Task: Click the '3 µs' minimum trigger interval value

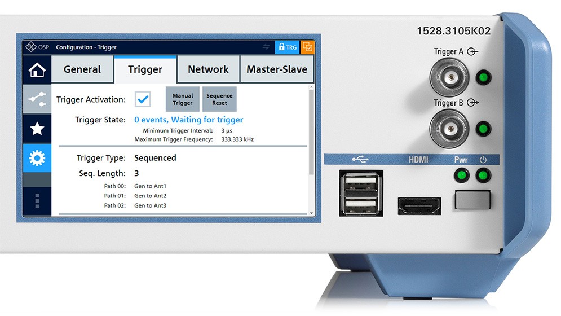Action: (227, 131)
